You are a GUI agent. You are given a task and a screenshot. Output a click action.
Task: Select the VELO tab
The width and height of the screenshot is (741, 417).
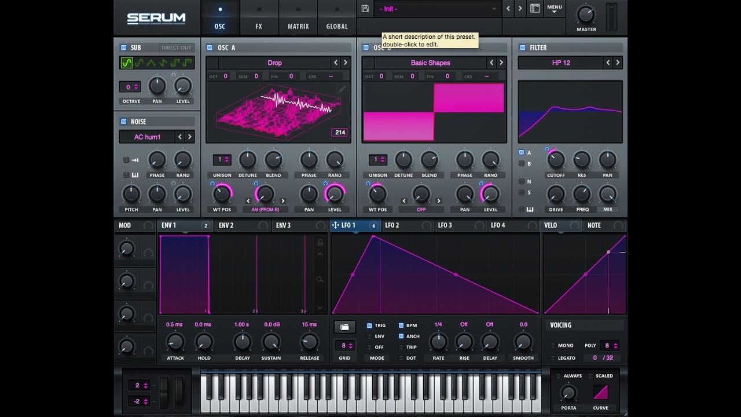[561, 225]
